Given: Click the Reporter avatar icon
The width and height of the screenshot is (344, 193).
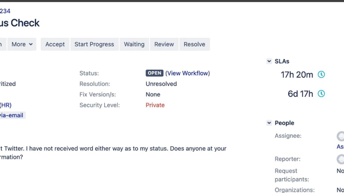Looking at the screenshot, I should point(341,159).
